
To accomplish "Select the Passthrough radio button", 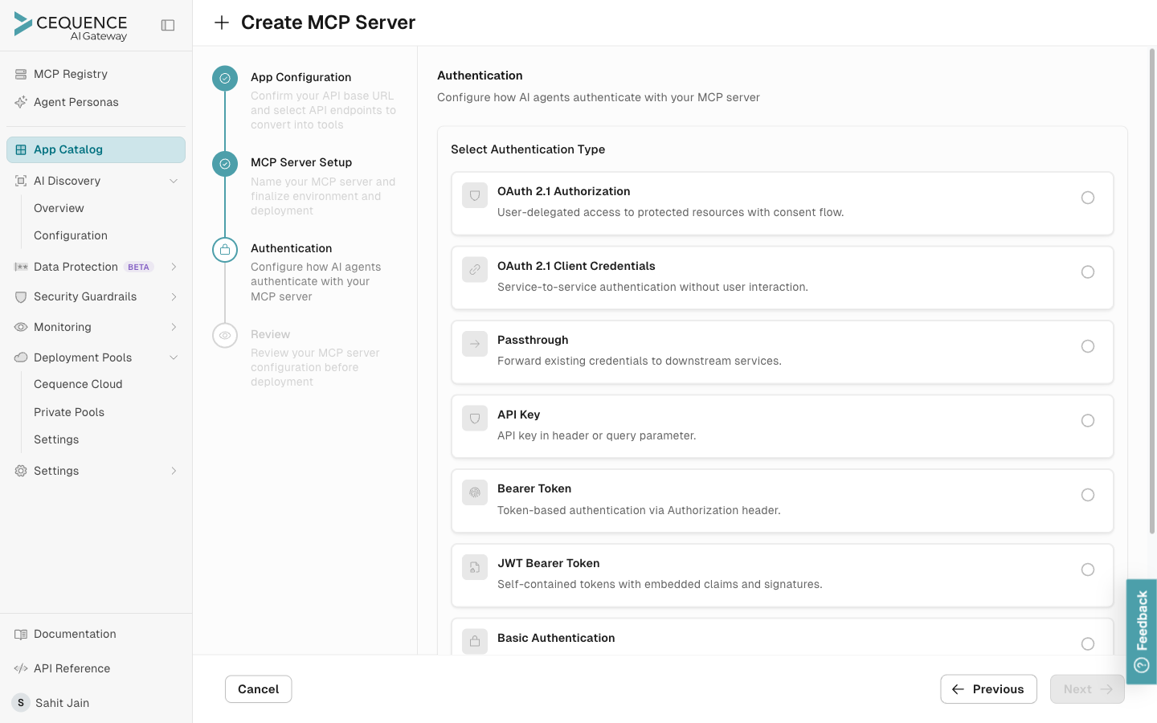I will click(1088, 346).
